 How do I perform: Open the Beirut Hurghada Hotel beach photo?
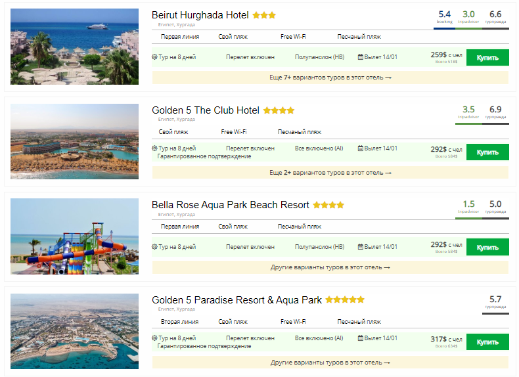[x=74, y=47]
